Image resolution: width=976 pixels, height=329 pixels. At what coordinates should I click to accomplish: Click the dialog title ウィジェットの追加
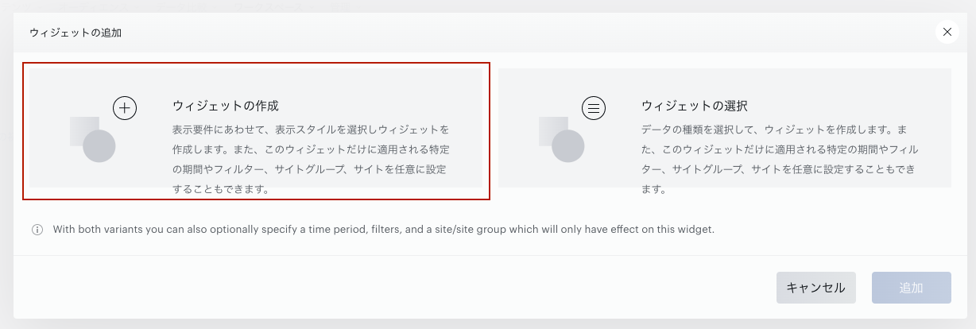[x=76, y=33]
